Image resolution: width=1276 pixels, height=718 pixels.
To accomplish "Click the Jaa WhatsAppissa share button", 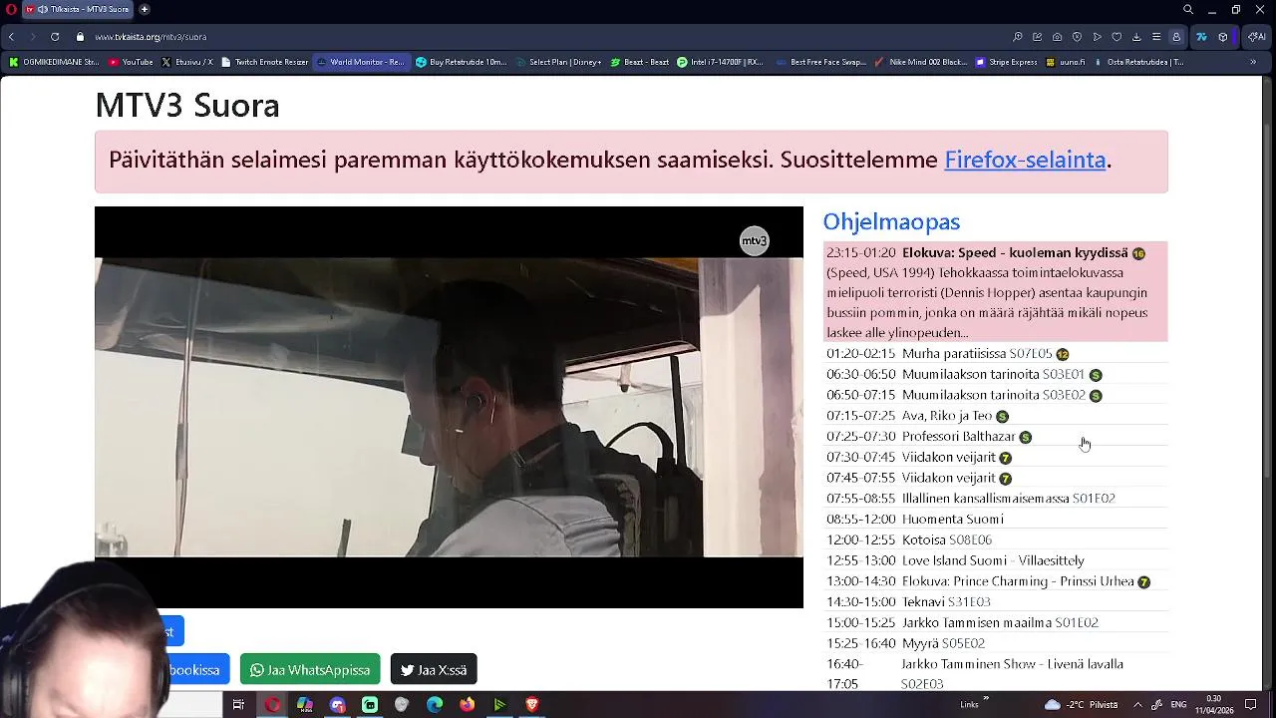I will 310,669.
